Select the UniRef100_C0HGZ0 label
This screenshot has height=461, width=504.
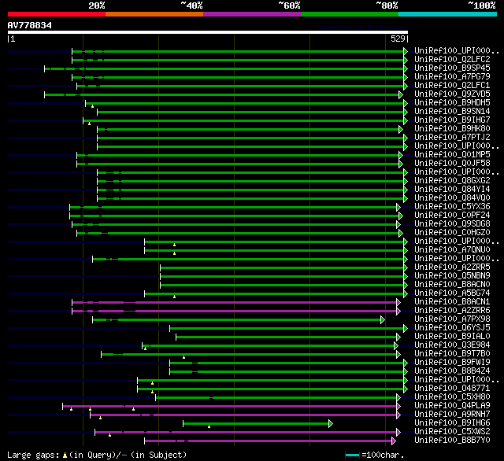click(452, 233)
